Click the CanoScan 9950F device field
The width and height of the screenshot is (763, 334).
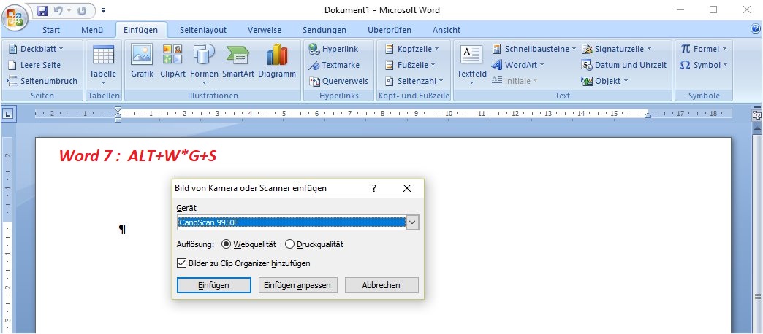[292, 222]
